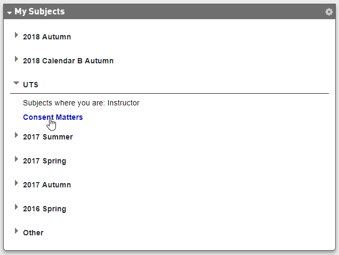The image size is (339, 255).
Task: Expand the 2017 Autumn triangle
Action: click(x=17, y=184)
